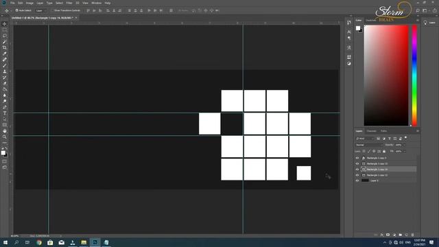
Task: Open Chrome from the taskbar
Action: (x=39, y=242)
